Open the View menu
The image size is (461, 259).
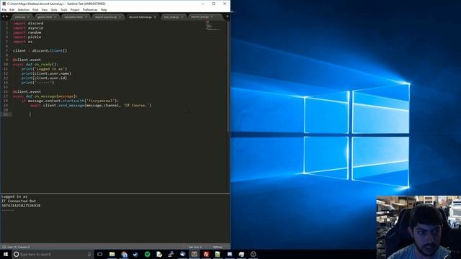coord(45,9)
